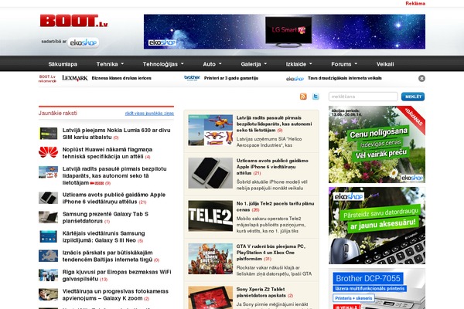The height and width of the screenshot is (309, 464).
Task: Open the Veikali menu item
Action: [385, 64]
